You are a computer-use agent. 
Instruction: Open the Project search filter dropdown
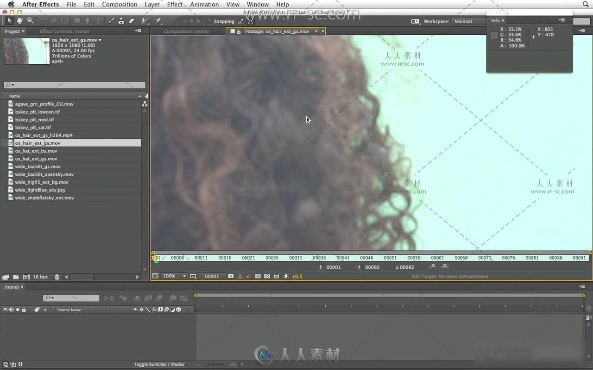(9, 85)
